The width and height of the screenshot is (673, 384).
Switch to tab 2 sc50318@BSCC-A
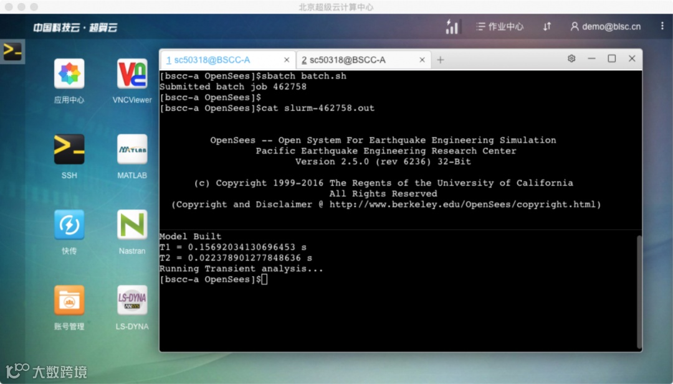(364, 60)
